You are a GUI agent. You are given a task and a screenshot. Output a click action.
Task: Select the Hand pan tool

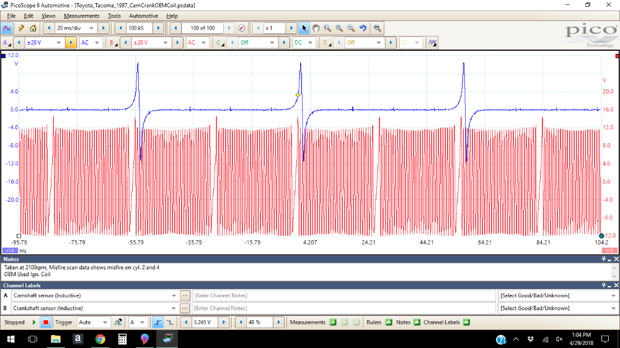[316, 28]
